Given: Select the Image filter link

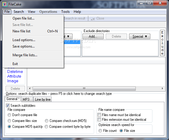Looking at the screenshot, I should (13, 81).
